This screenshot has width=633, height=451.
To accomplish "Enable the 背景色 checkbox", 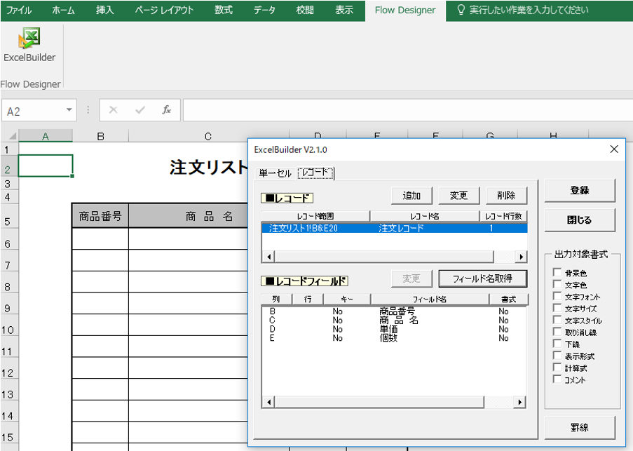I will point(557,273).
